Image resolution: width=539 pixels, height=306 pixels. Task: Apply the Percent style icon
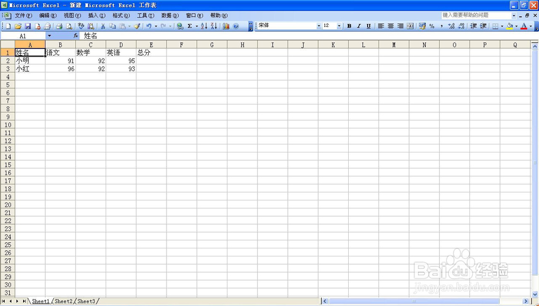pyautogui.click(x=432, y=26)
